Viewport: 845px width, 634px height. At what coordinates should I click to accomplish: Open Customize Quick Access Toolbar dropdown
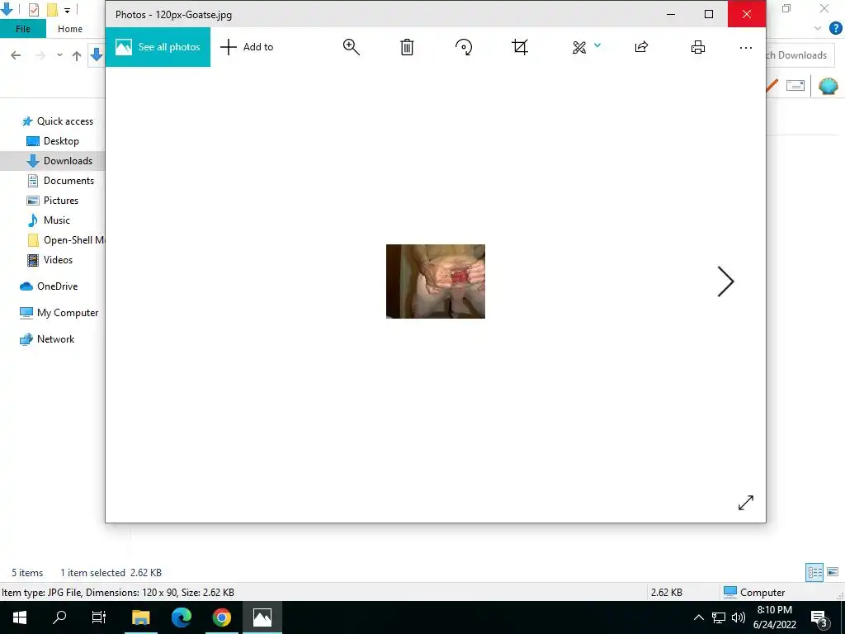(67, 10)
